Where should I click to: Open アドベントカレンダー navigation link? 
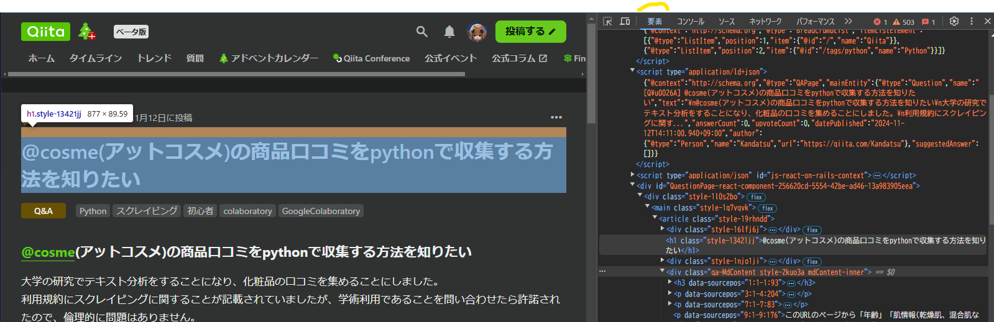[269, 58]
